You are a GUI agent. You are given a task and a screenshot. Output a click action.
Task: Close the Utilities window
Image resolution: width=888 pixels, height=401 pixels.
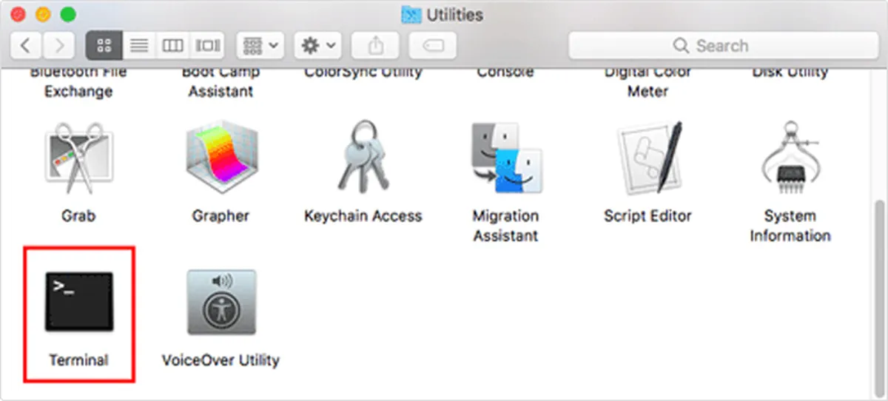pos(18,14)
